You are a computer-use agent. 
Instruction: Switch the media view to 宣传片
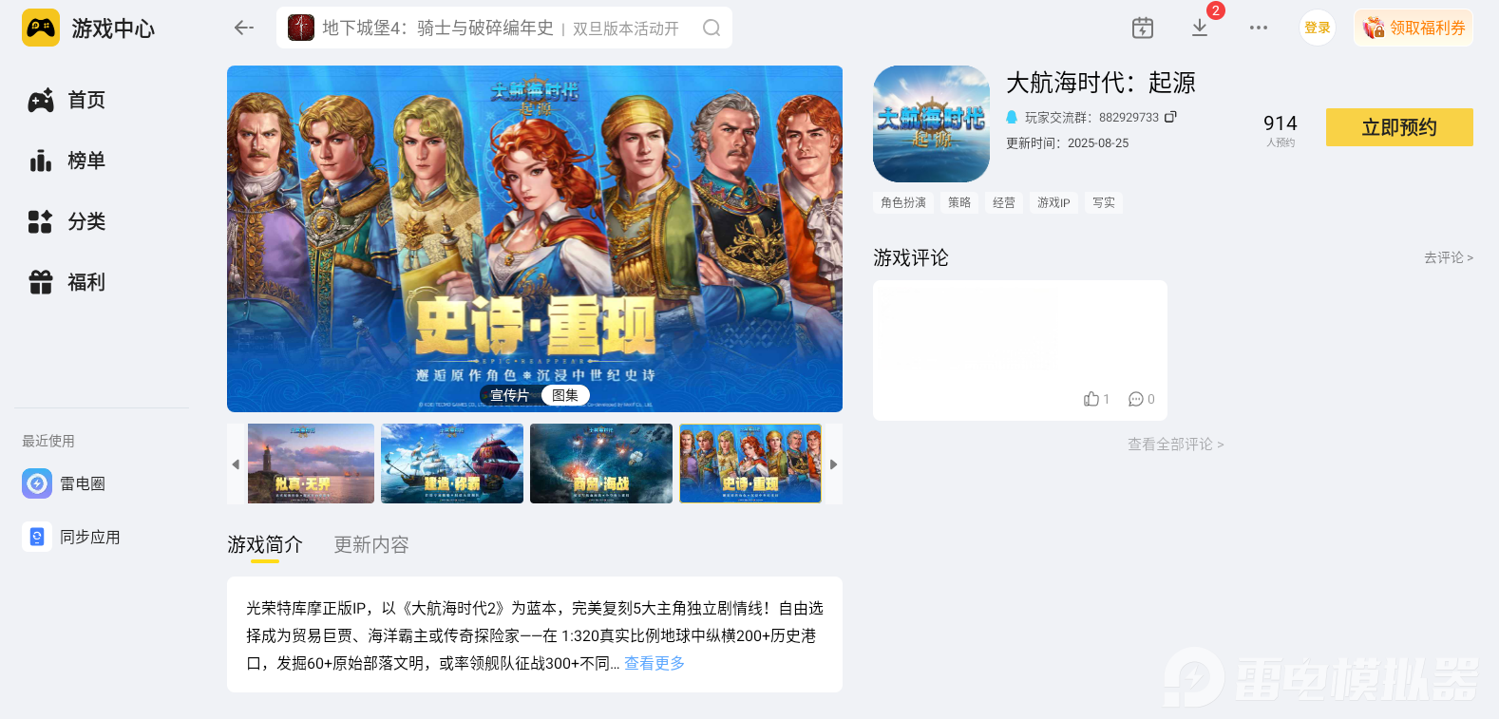tap(509, 395)
